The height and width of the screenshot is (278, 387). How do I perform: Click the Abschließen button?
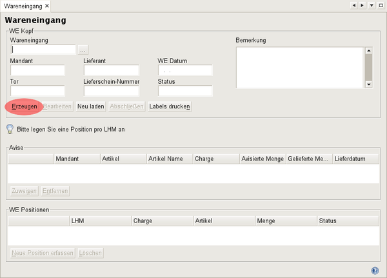tap(126, 106)
